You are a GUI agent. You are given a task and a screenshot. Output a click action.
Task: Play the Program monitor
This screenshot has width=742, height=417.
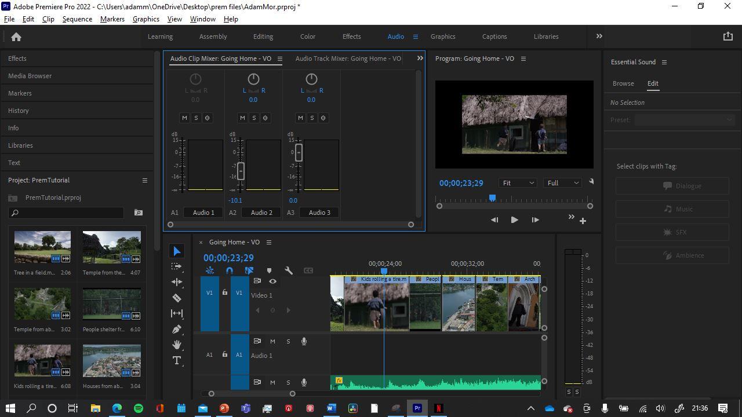click(514, 220)
